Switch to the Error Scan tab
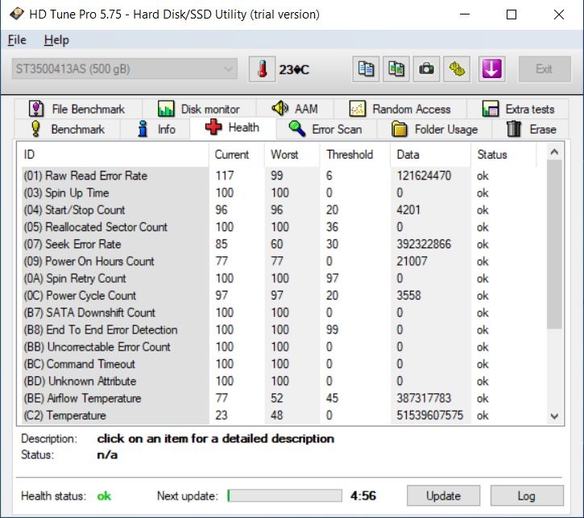This screenshot has width=584, height=518. [x=326, y=129]
